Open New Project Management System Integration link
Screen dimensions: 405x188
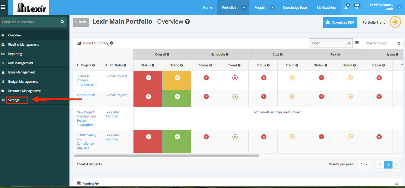(x=86, y=118)
